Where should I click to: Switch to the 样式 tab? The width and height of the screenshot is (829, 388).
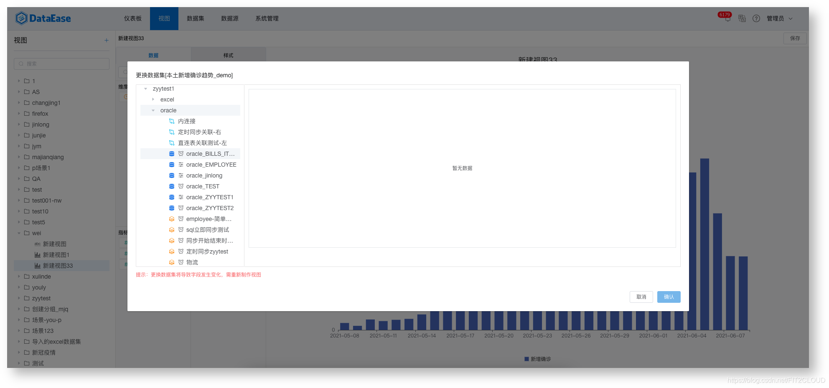[228, 55]
